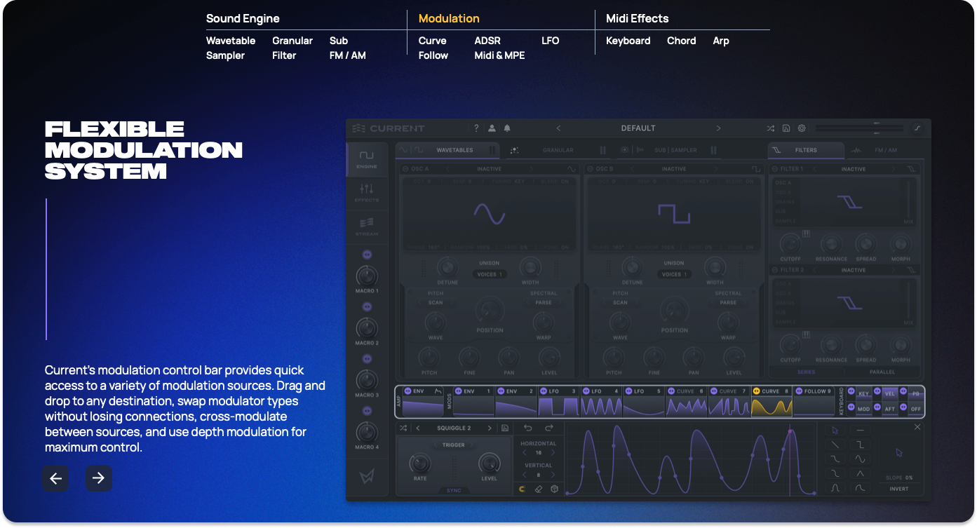
Task: Adjust the OSC A Detune knob
Action: click(x=447, y=267)
